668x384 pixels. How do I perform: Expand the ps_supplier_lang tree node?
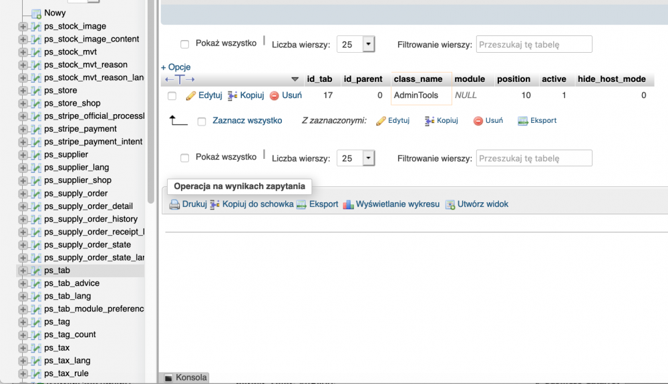click(23, 168)
